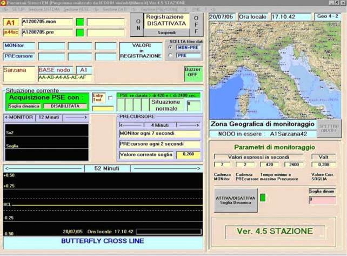Open the Gestione DATI menu

pyautogui.click(x=115, y=9)
